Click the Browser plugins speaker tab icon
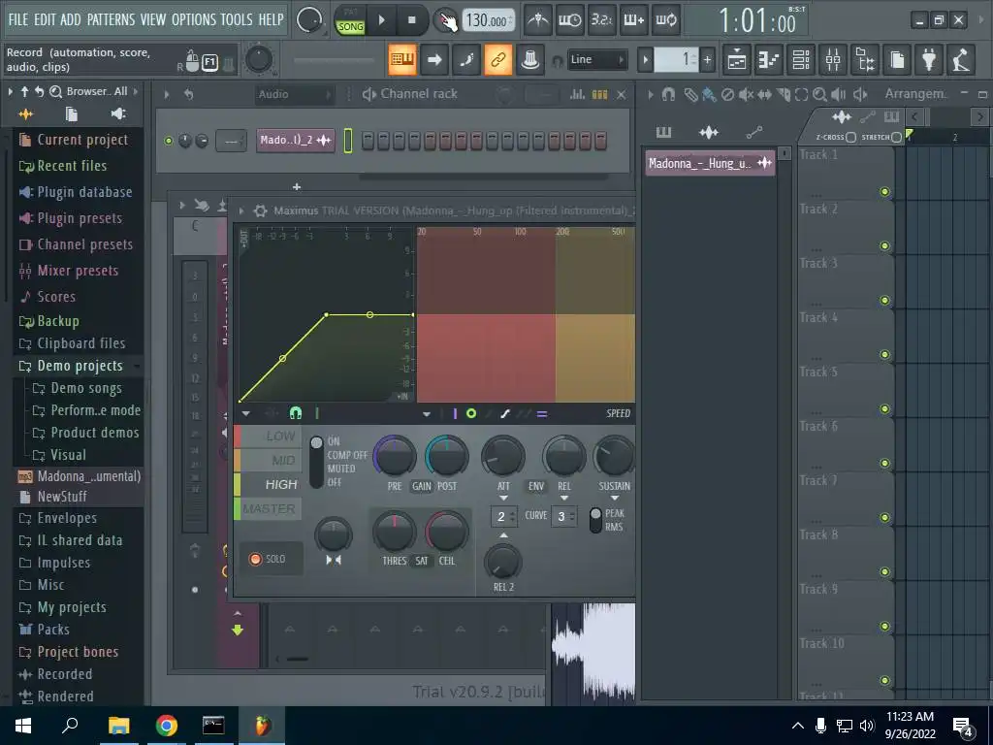Image resolution: width=993 pixels, height=745 pixels. [118, 114]
